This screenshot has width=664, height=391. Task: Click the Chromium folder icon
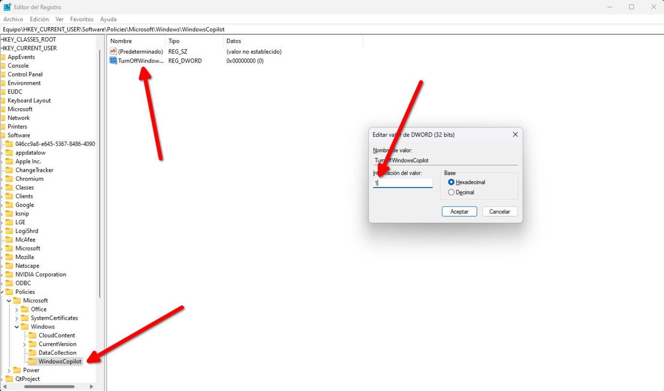click(9, 179)
